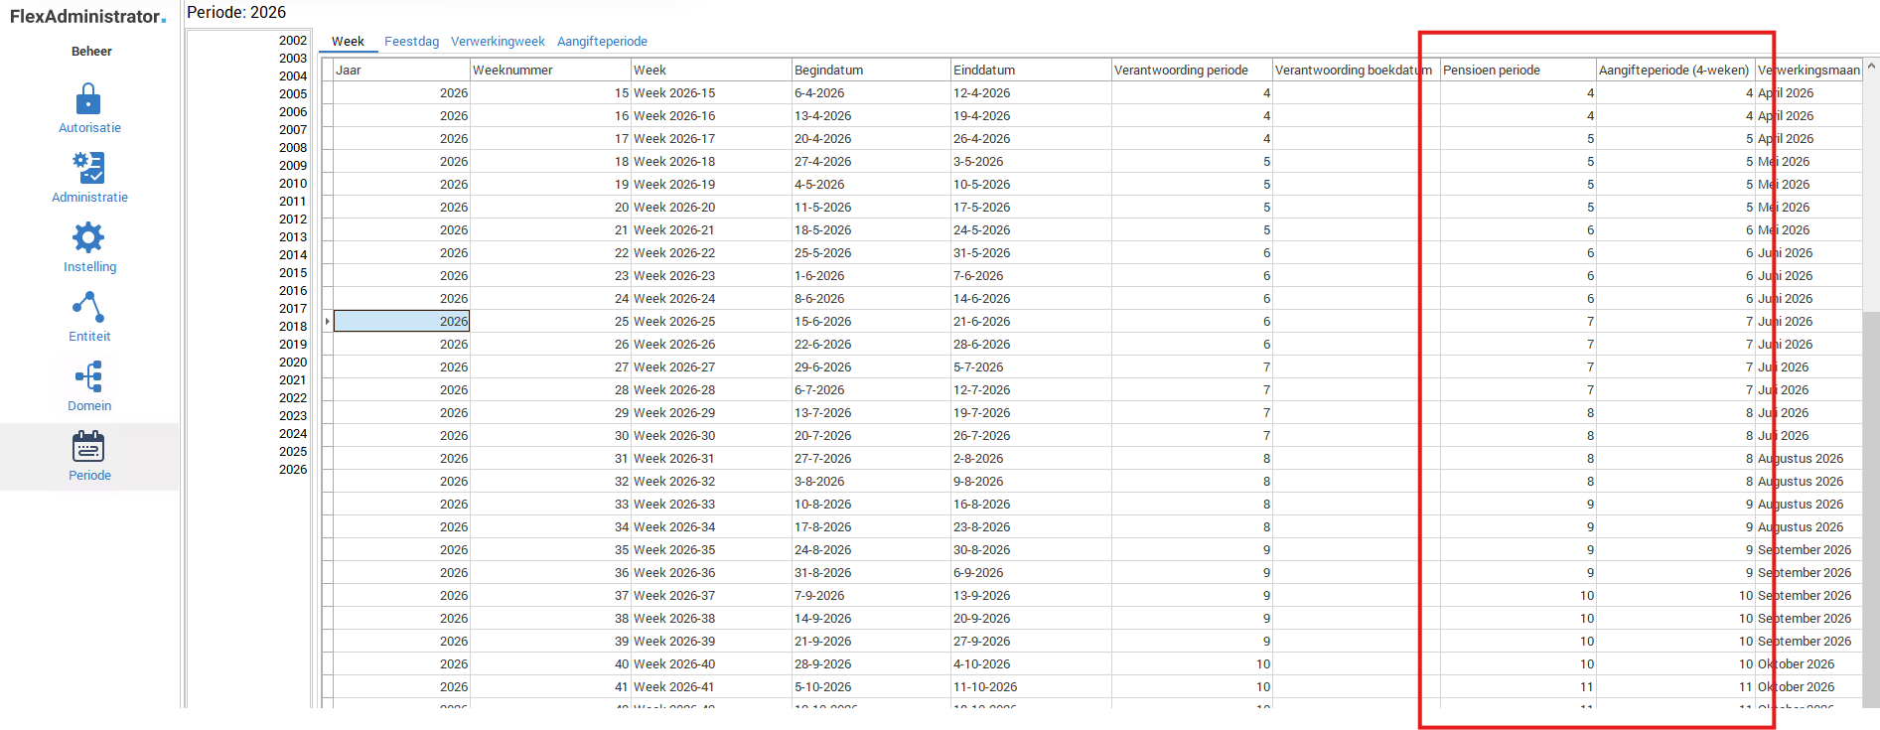This screenshot has height=730, width=1880.
Task: Click the Aangifteperiode (4-weken) column header
Action: coord(1675,70)
